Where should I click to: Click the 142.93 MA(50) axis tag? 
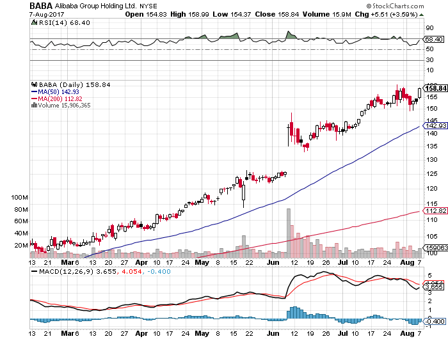click(435, 125)
